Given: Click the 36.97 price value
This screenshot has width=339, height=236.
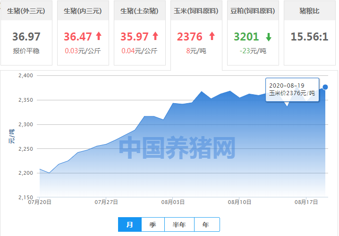Looking at the screenshot, I should coord(26,37).
